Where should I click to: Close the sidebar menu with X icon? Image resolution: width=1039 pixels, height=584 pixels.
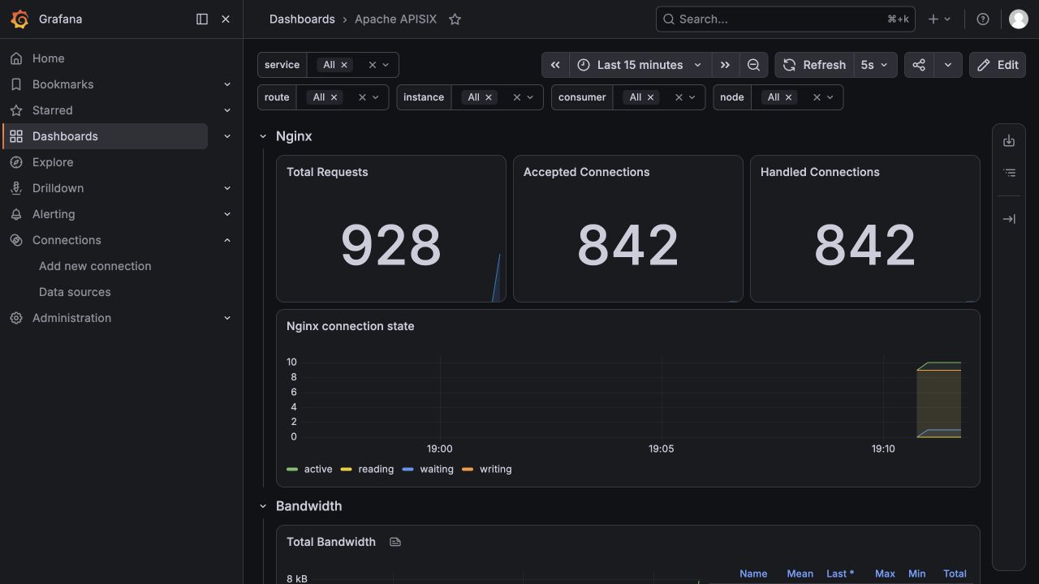(226, 19)
